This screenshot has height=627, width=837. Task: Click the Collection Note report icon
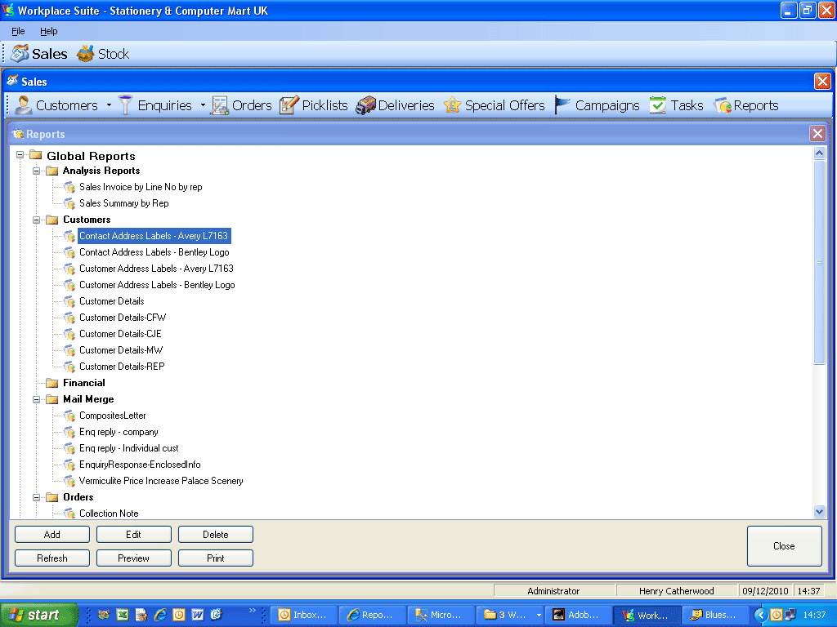point(69,514)
